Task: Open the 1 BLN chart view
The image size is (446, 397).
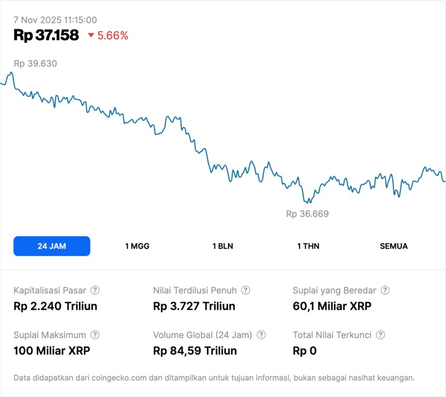Action: (x=222, y=246)
